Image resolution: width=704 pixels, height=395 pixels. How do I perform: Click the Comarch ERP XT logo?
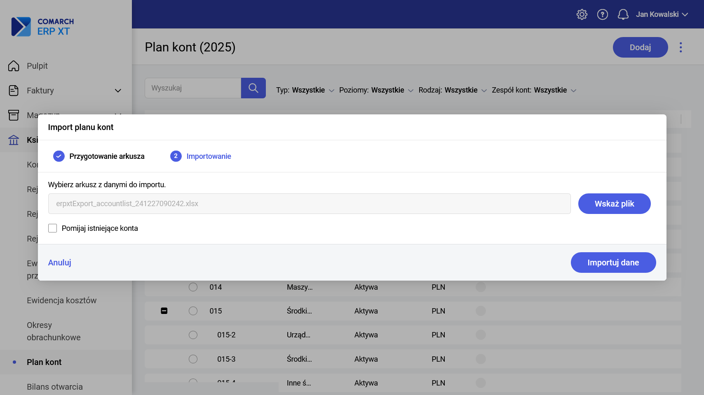pyautogui.click(x=43, y=27)
